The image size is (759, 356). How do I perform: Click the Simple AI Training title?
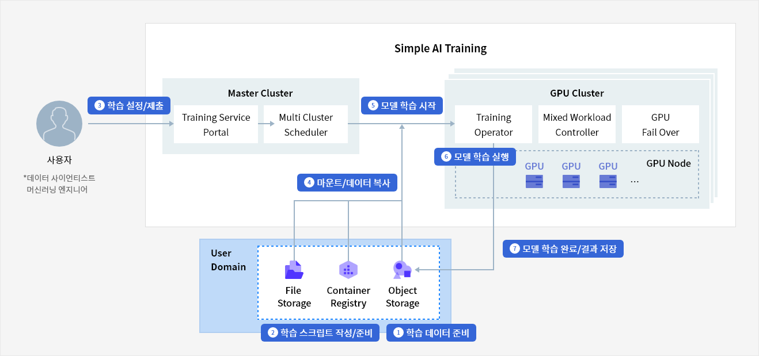click(x=441, y=48)
